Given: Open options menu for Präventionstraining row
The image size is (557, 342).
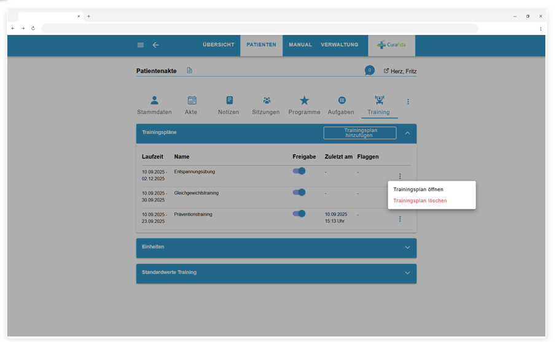Looking at the screenshot, I should pyautogui.click(x=400, y=219).
